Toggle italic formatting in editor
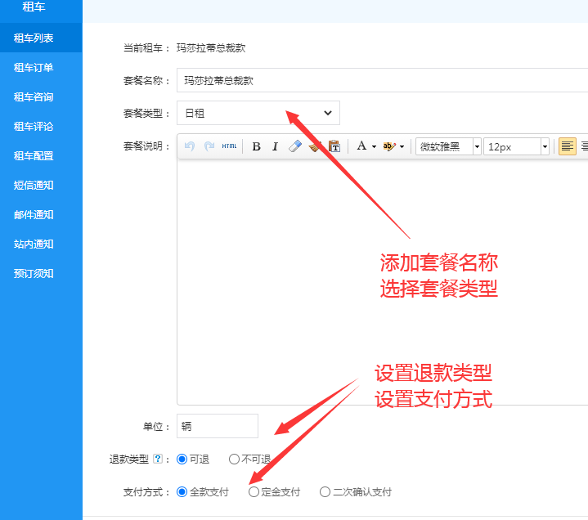588x520 pixels. coord(275,146)
